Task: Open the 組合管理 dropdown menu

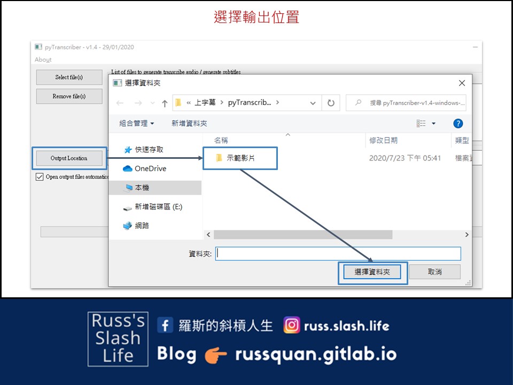Action: [x=136, y=124]
